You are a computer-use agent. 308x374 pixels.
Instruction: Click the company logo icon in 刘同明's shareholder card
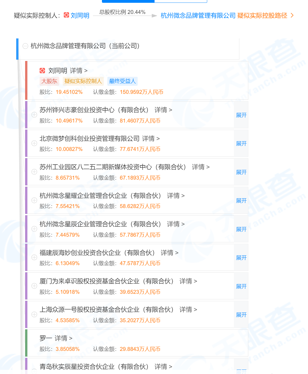click(42, 70)
